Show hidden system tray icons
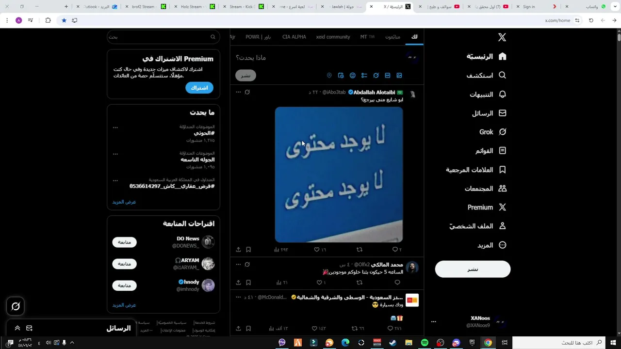Viewport: 621px width, 349px height. [x=72, y=343]
